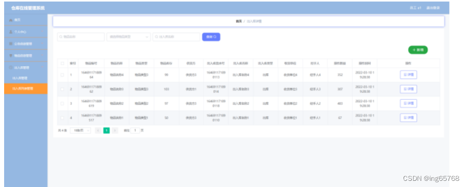This screenshot has height=187, width=467.
Task: Click the 物品库存 cell showing 103
Action: (166, 89)
